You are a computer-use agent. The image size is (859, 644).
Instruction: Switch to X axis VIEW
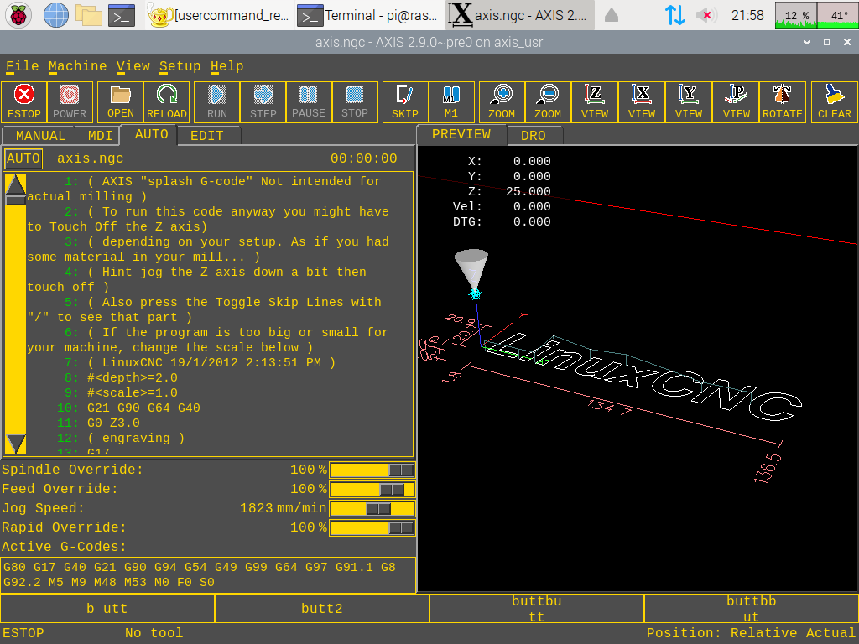[642, 102]
